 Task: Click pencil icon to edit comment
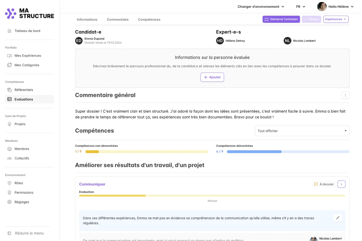click(338, 218)
